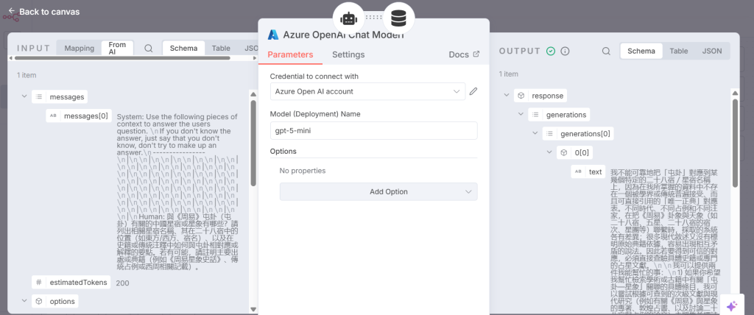Open search in the OUTPUT panel
Image resolution: width=754 pixels, height=315 pixels.
[606, 52]
